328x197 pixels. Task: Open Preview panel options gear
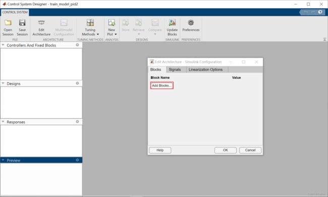click(x=77, y=160)
